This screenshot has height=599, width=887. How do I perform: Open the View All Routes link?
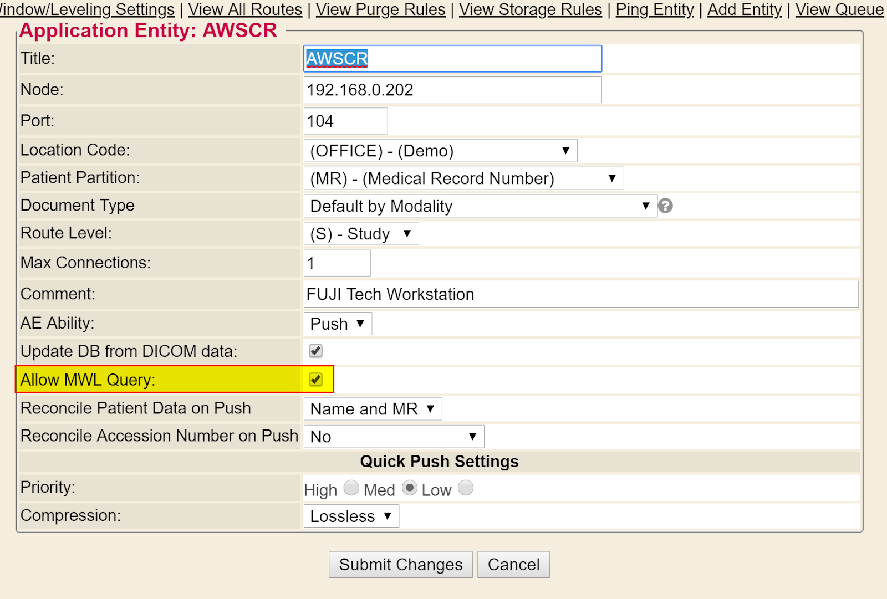click(245, 9)
